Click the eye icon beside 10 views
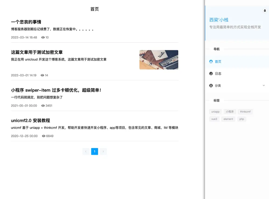This screenshot has width=269, height=199. pyautogui.click(x=43, y=38)
